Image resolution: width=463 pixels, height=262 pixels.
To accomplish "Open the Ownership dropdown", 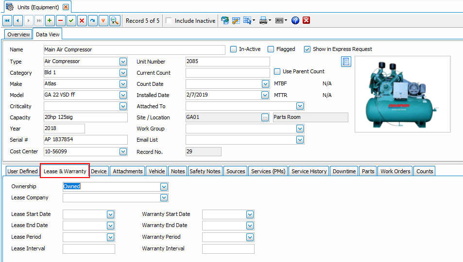I will pos(164,187).
